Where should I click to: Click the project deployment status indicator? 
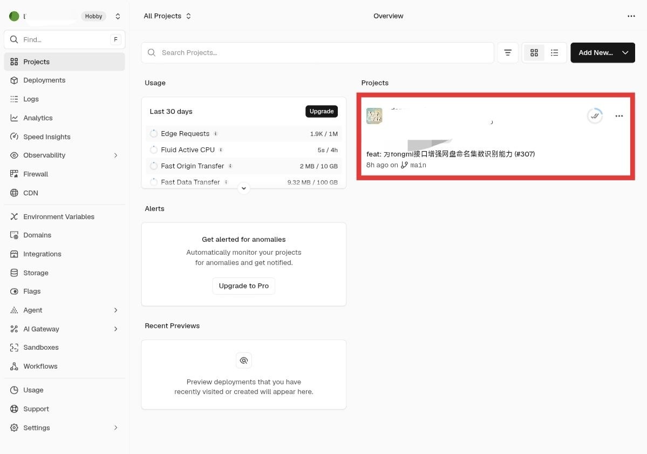pos(595,116)
